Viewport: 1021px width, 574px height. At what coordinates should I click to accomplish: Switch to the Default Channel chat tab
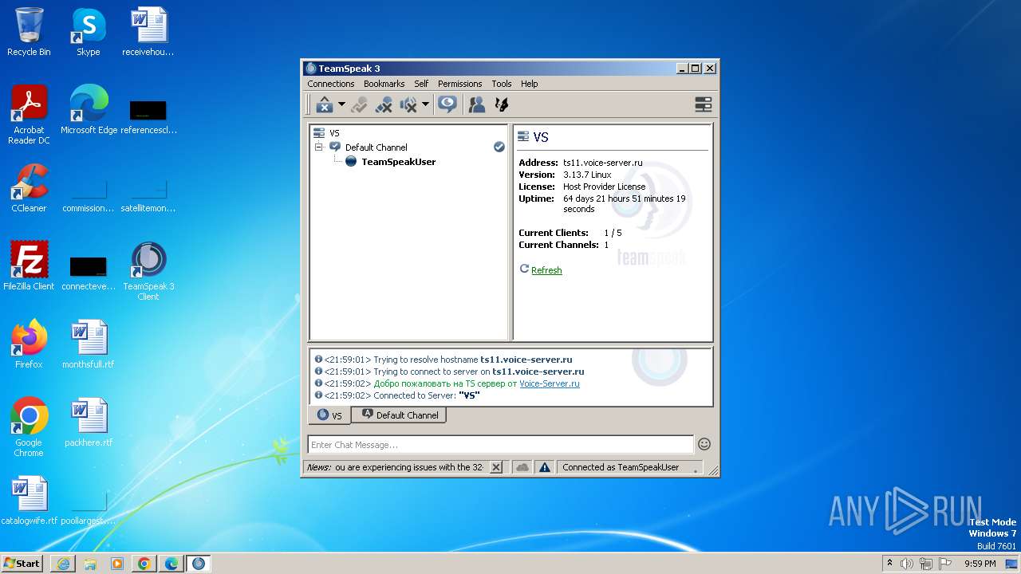coord(399,415)
